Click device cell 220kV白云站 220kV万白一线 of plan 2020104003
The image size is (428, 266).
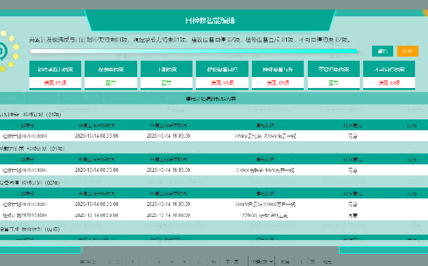[x=265, y=204]
